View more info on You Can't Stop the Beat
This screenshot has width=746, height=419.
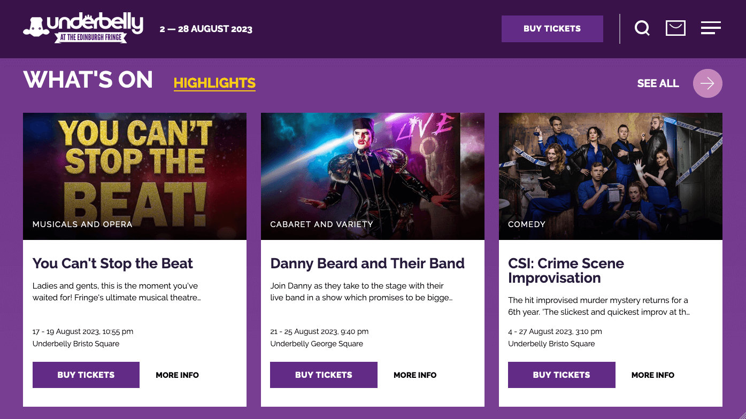tap(177, 375)
